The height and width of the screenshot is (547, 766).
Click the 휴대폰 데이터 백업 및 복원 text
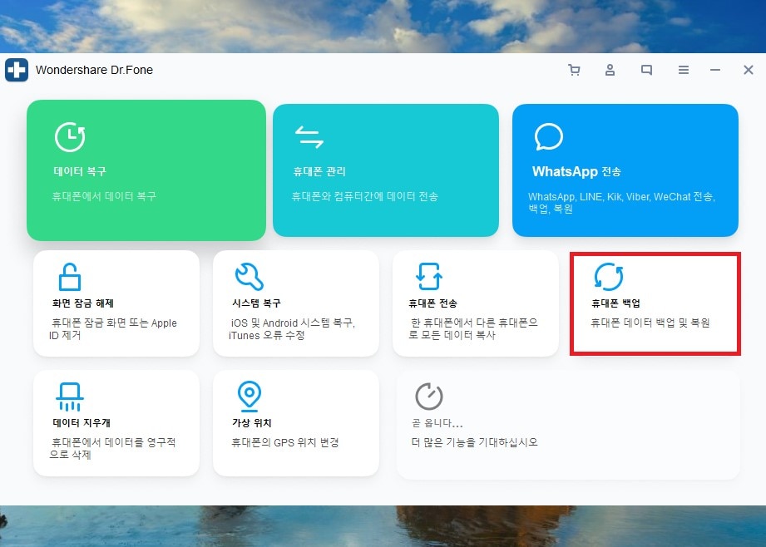[x=650, y=323]
